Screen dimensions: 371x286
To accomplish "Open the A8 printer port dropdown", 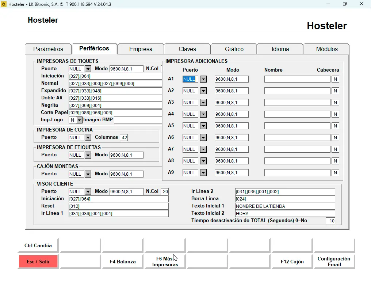I will (203, 161).
